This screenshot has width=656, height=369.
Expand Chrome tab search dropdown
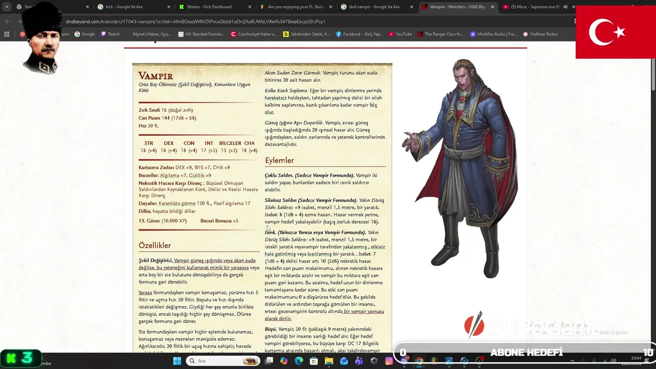pyautogui.click(x=7, y=7)
